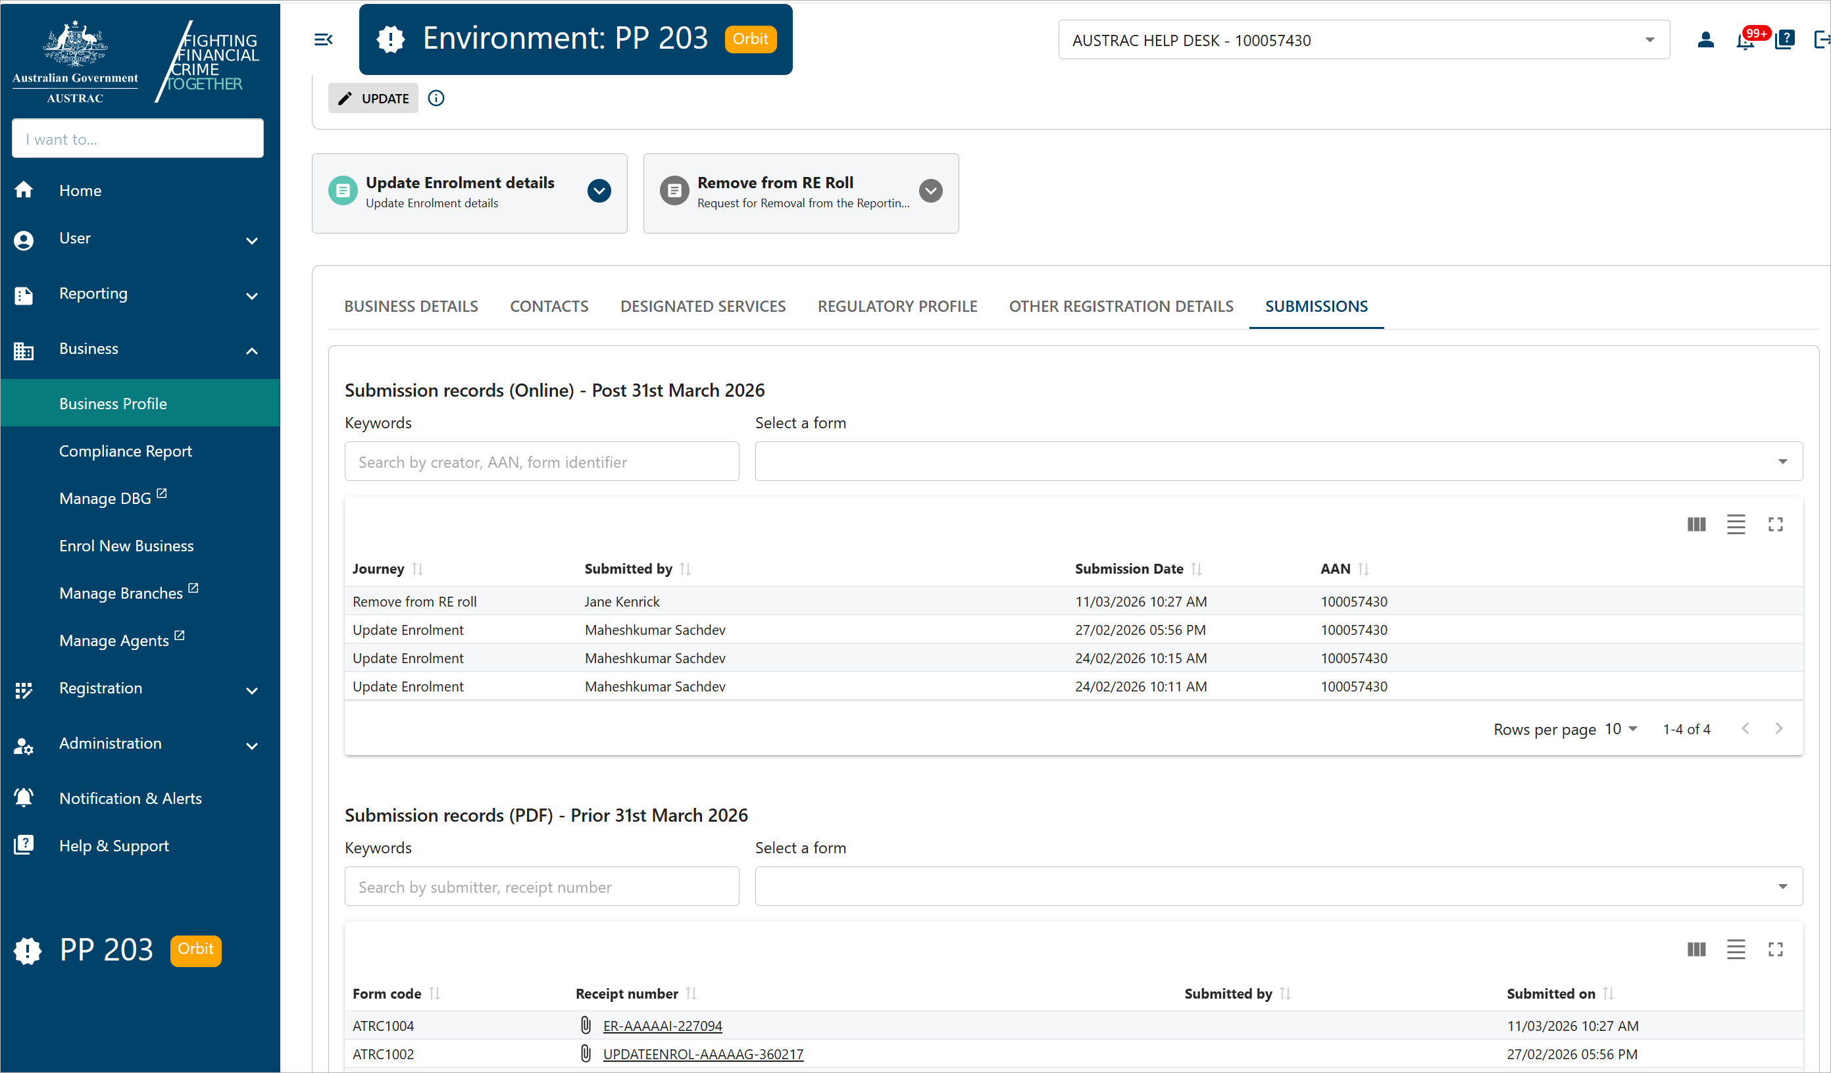Sort by Submission Date column
Screen dimensions: 1831x1073
[1196, 569]
